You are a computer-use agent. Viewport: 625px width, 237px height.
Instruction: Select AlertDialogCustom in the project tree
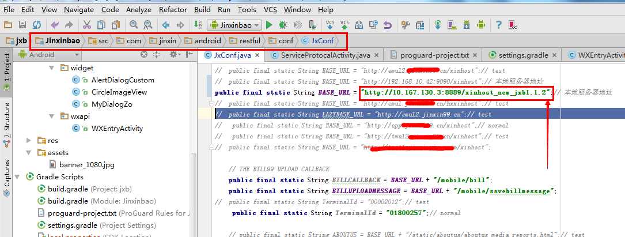tap(122, 80)
